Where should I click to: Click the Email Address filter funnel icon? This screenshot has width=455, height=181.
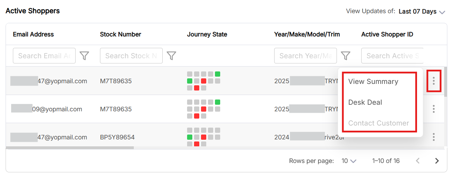[x=84, y=55]
